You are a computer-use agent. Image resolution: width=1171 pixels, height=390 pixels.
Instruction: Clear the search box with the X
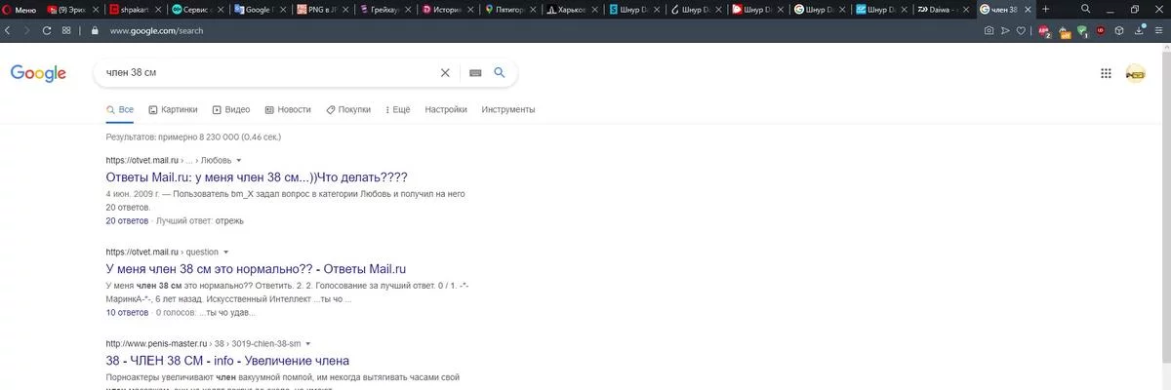445,72
